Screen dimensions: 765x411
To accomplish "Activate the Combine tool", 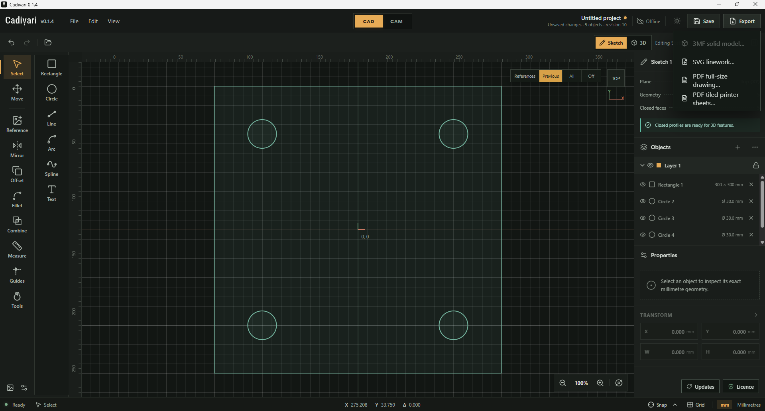I will 17,224.
